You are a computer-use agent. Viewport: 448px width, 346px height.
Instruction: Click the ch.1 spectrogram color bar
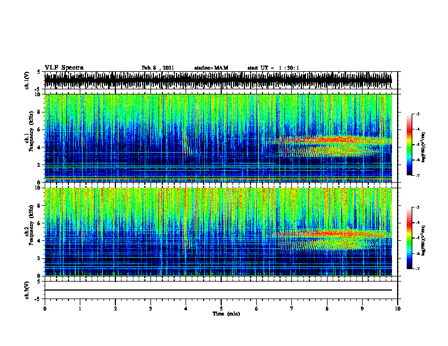(x=410, y=145)
